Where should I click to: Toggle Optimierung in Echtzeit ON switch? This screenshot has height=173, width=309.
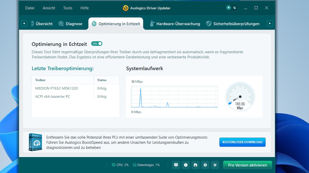(97, 44)
